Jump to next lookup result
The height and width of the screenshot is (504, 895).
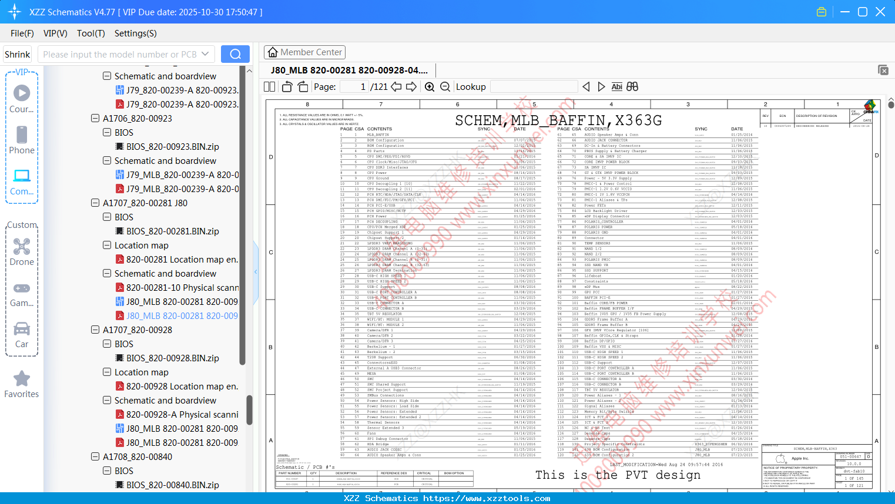601,87
